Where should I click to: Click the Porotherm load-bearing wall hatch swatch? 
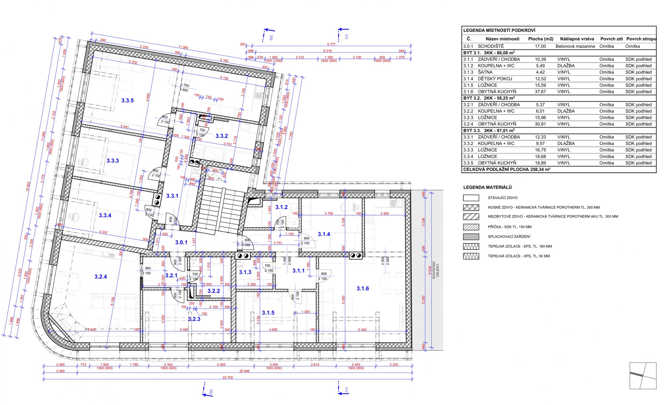pos(471,208)
